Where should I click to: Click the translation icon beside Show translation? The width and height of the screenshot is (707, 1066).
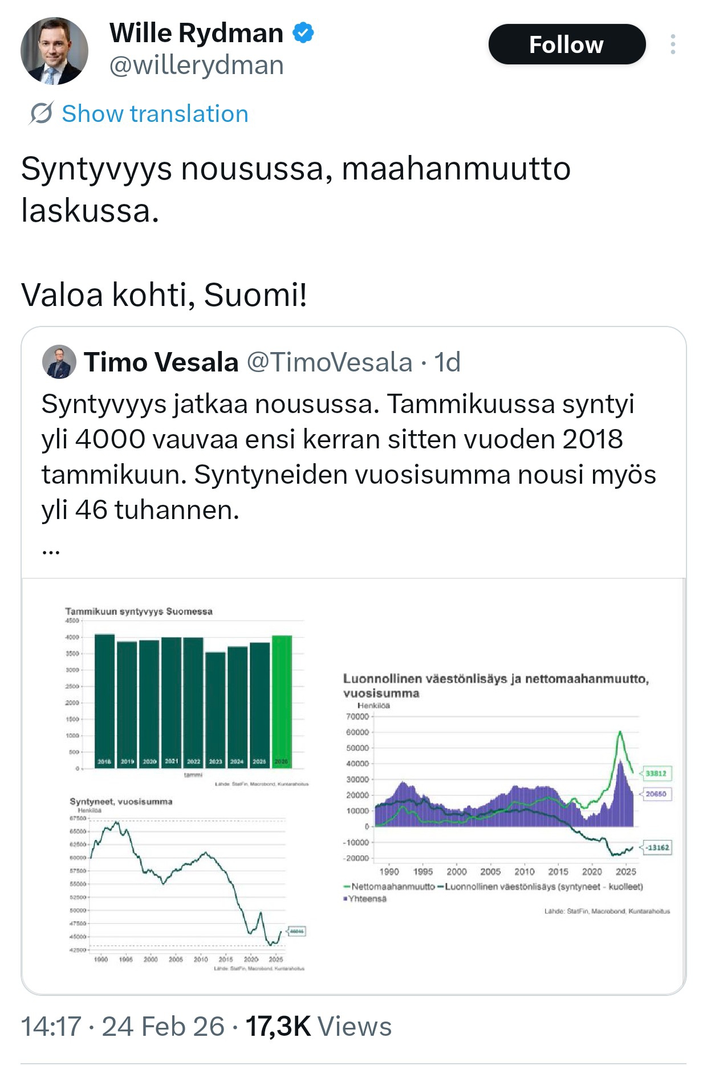click(41, 113)
